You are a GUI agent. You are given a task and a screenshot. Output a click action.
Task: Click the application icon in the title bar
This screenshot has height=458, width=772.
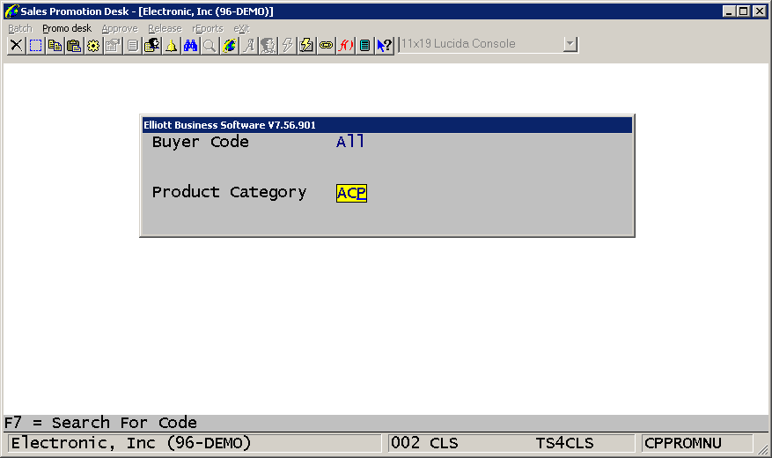point(11,11)
